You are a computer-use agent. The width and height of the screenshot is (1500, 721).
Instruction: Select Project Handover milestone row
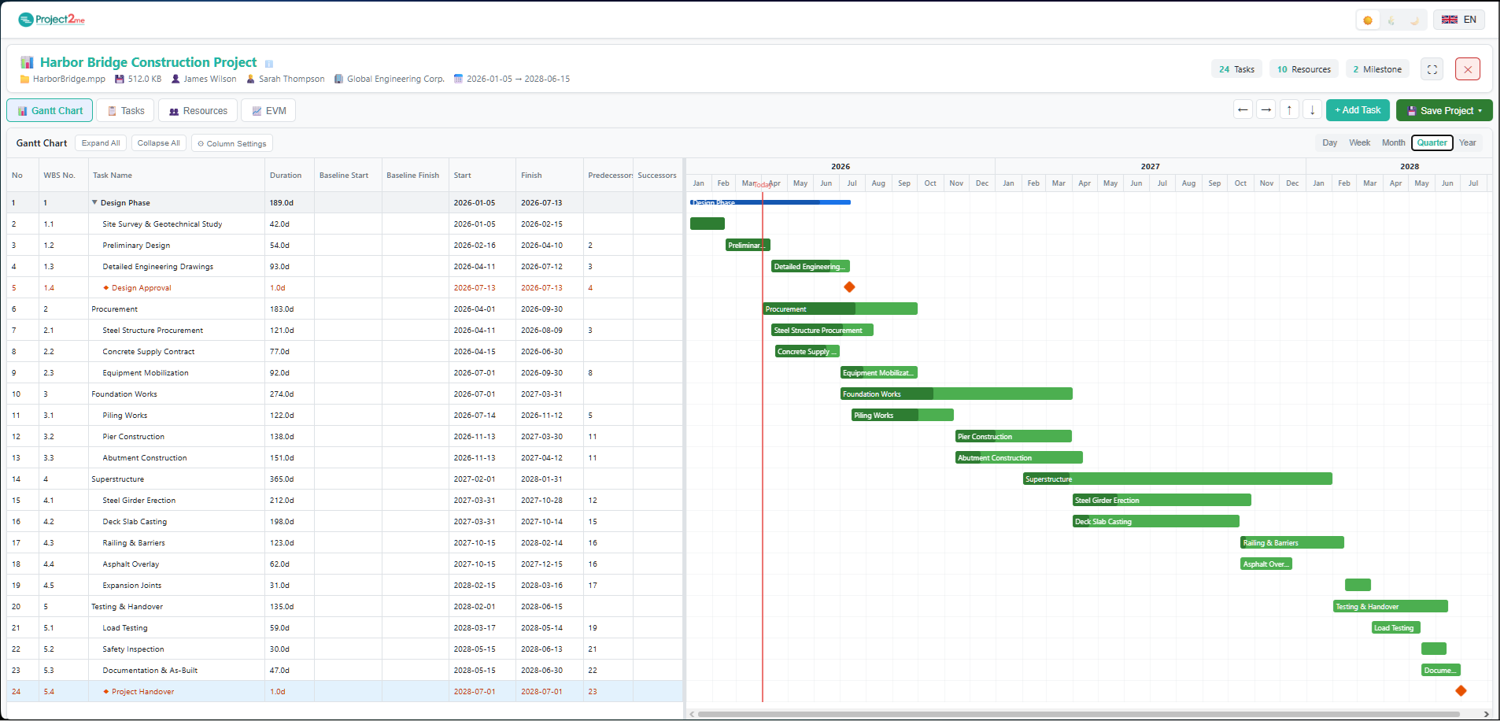(x=345, y=691)
